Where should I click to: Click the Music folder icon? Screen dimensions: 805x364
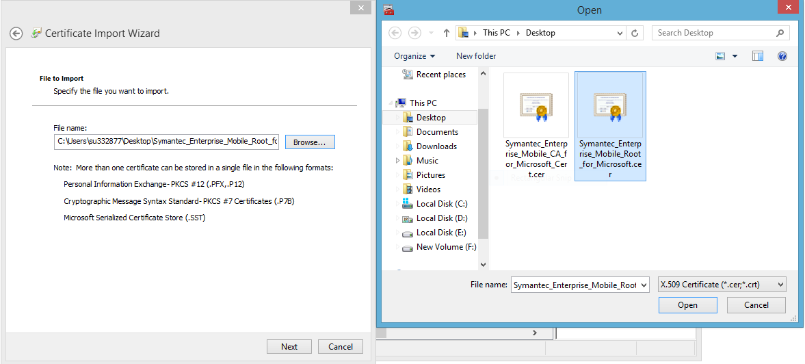point(408,161)
